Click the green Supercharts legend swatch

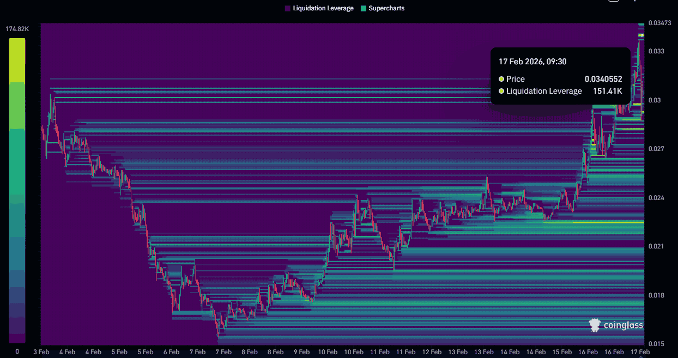[363, 8]
